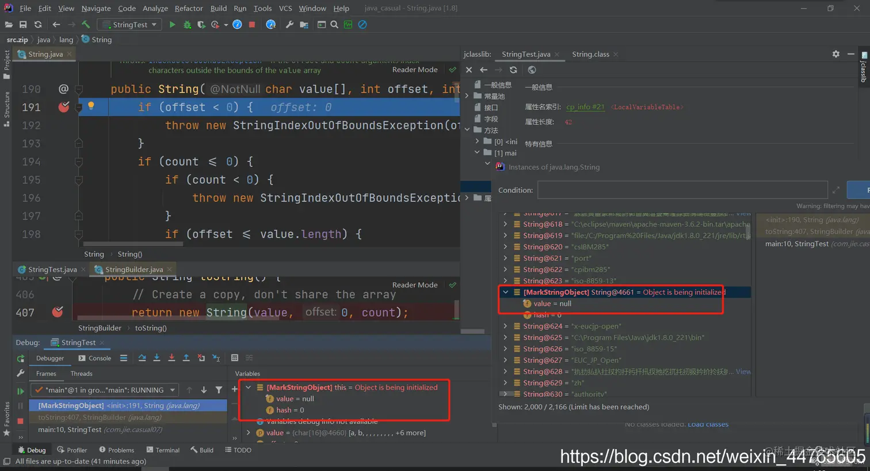Click the Step Over icon in the debugger
The width and height of the screenshot is (870, 471).
point(142,358)
